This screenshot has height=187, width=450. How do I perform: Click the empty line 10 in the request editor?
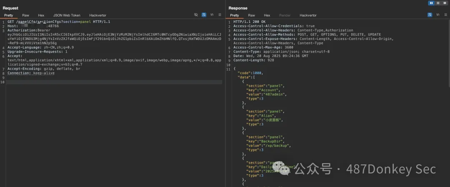112,82
